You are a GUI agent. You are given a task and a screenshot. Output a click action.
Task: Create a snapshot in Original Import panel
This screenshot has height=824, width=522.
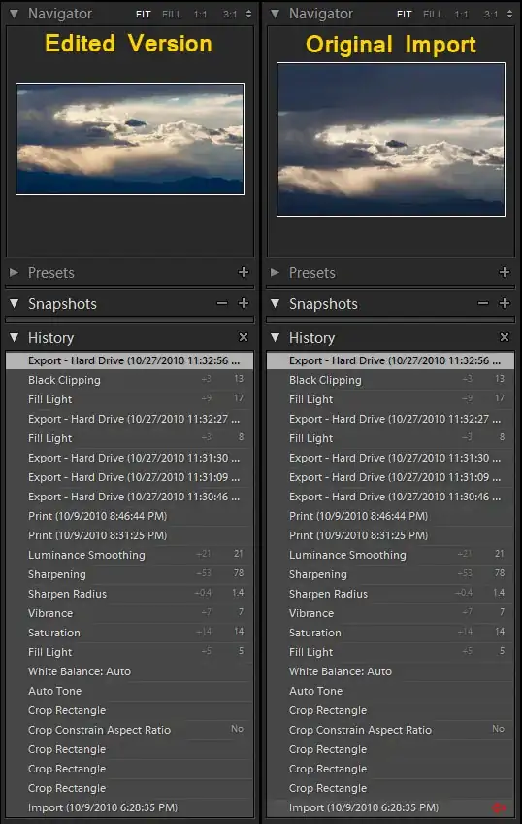[505, 303]
